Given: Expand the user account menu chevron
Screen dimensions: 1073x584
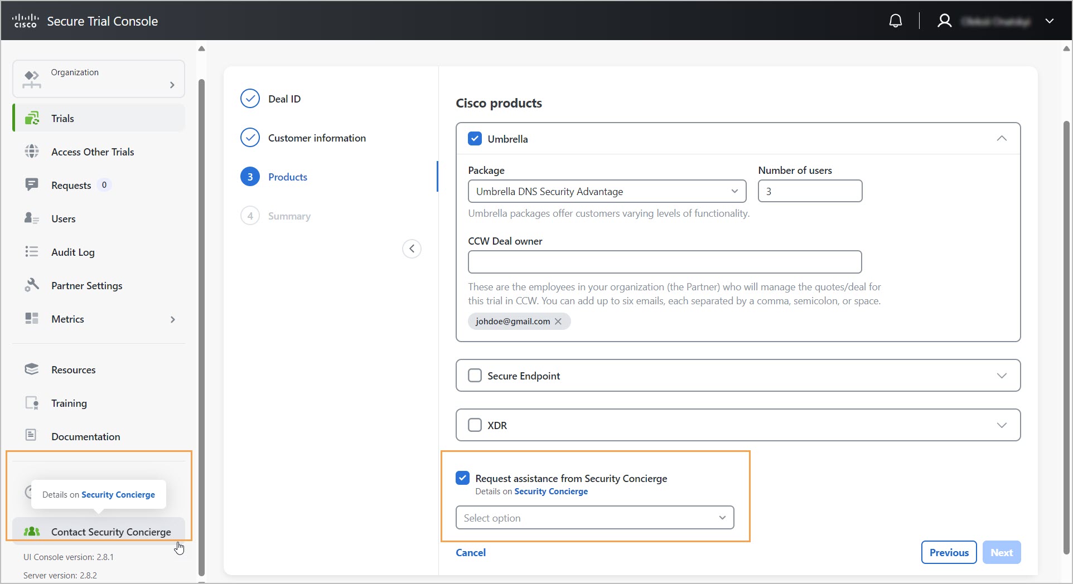Looking at the screenshot, I should (1050, 21).
